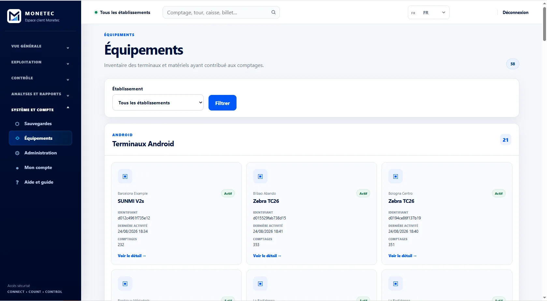
Task: Click the device icon on Barcelona Example card
Action: 125,177
